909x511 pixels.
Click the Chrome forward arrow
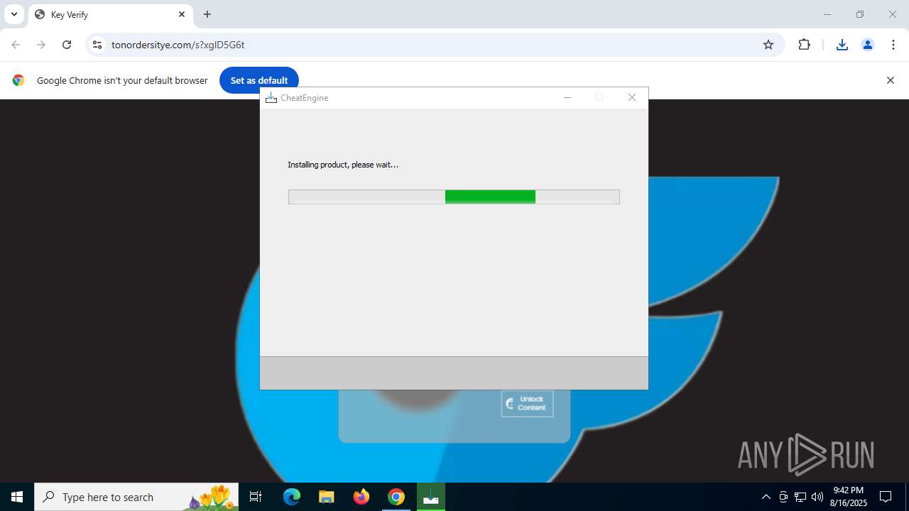41,45
